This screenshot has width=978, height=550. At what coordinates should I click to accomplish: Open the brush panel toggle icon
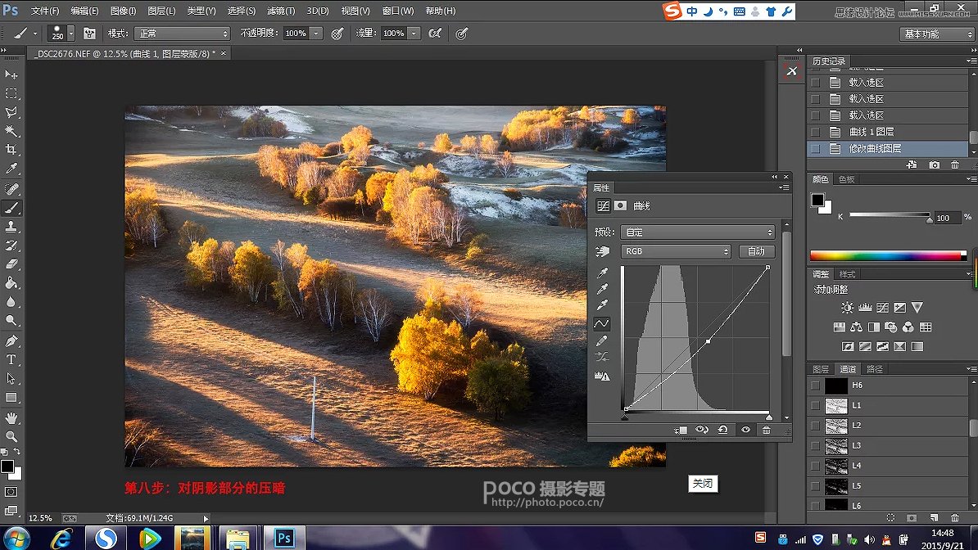[89, 33]
